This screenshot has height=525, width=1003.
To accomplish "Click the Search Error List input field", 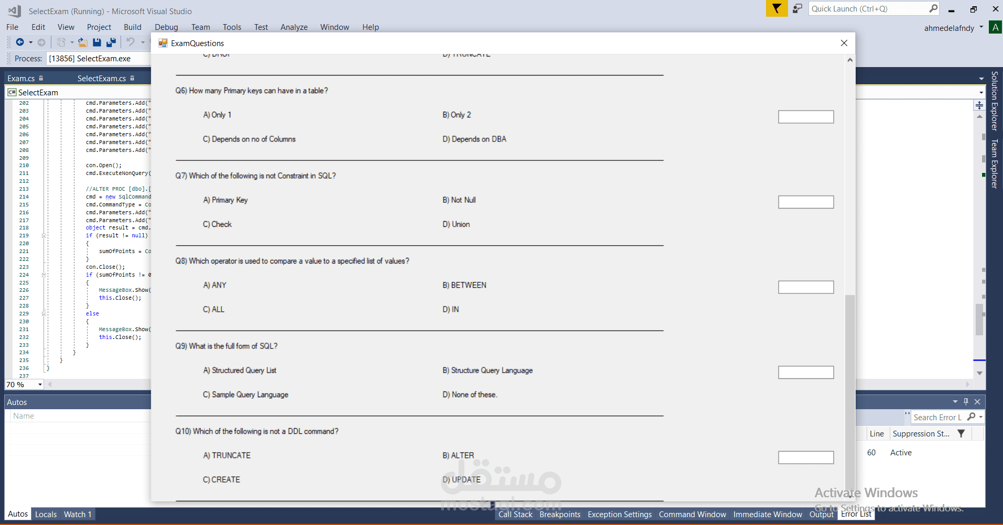I will 938,417.
